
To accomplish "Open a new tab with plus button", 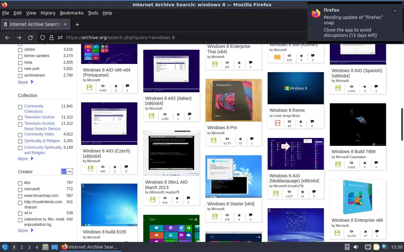I will click(77, 24).
